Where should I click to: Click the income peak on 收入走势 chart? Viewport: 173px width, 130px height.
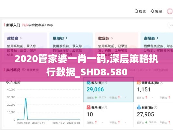click(26, 98)
